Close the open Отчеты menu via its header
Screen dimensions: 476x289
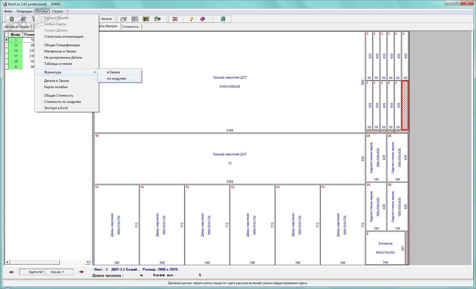point(42,11)
